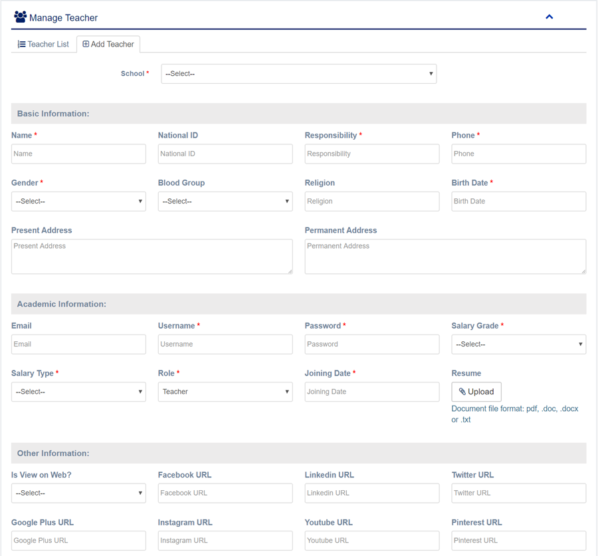Click the Manage Teacher title text
This screenshot has width=598, height=556.
point(63,18)
